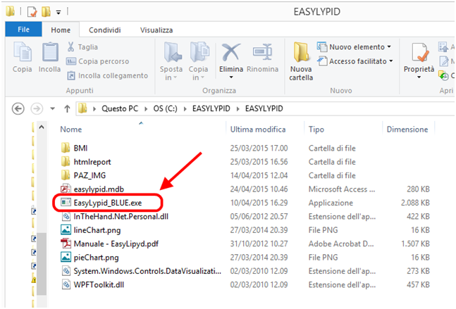Click the Incolla paste icon
456x309 pixels.
50,52
